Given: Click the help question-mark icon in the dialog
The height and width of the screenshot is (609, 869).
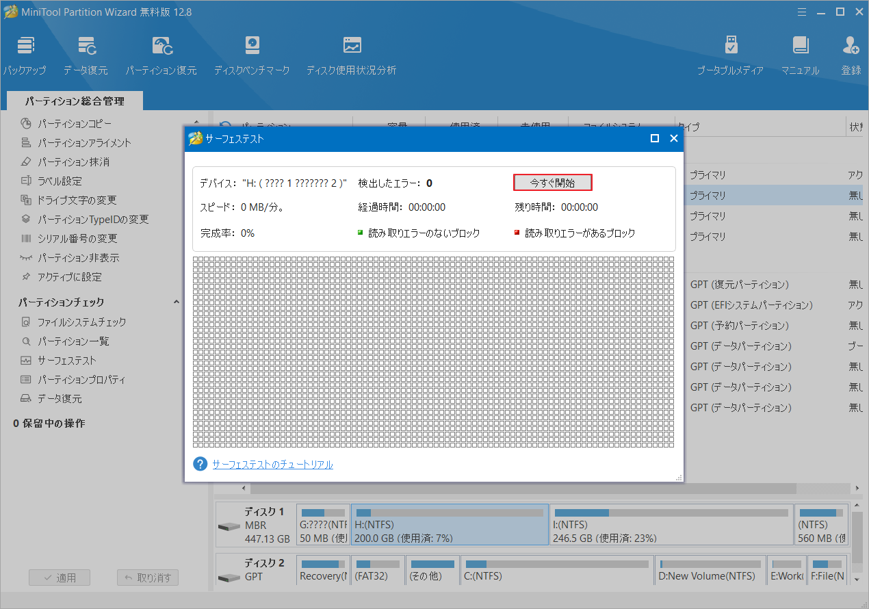Looking at the screenshot, I should (199, 464).
